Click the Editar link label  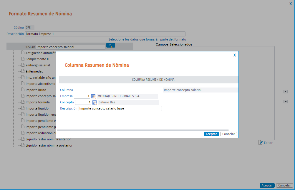pyautogui.click(x=268, y=143)
